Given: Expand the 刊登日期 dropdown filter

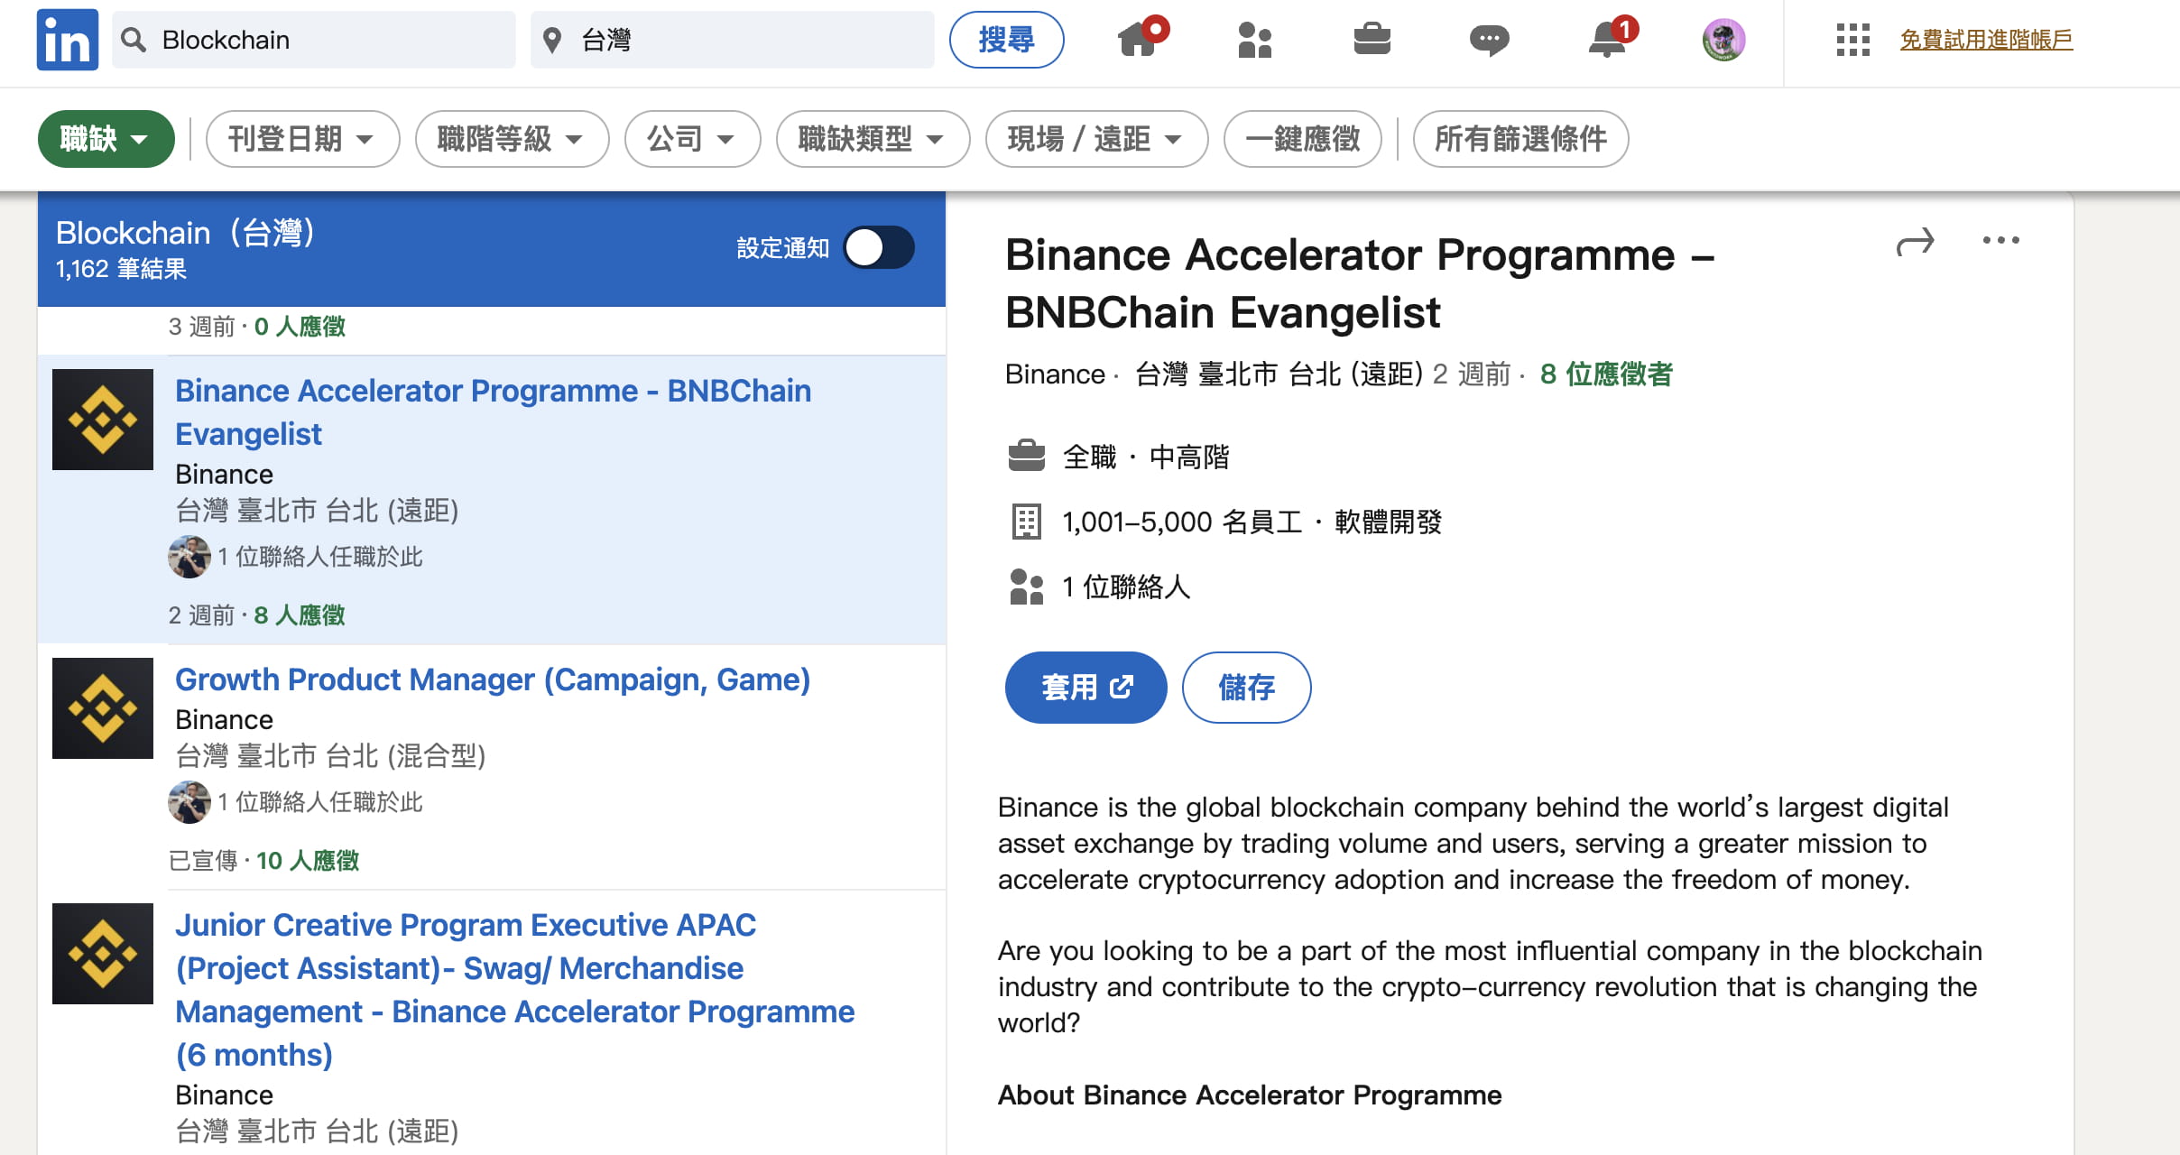Looking at the screenshot, I should click(x=302, y=139).
